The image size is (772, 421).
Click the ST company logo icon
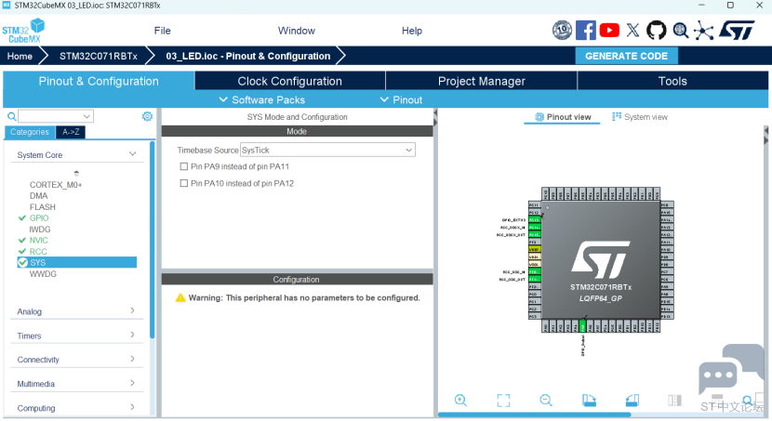[x=737, y=31]
